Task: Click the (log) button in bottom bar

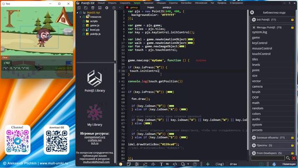Action: click(x=219, y=164)
